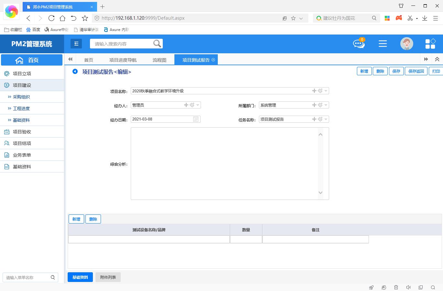
Task: Click the 保存返回 button
Action: pyautogui.click(x=416, y=71)
